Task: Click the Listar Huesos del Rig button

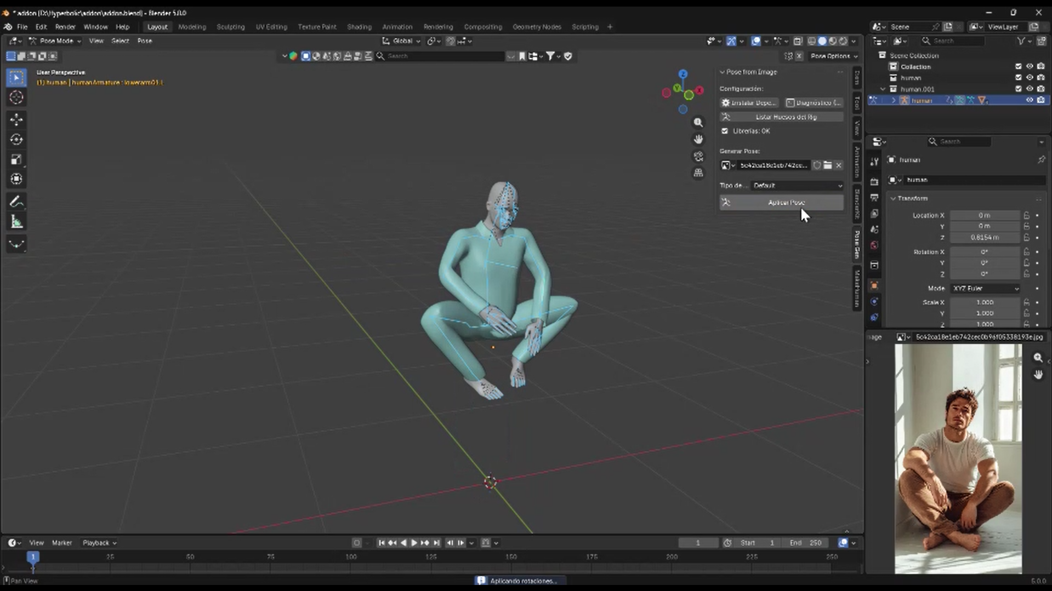Action: coord(781,117)
